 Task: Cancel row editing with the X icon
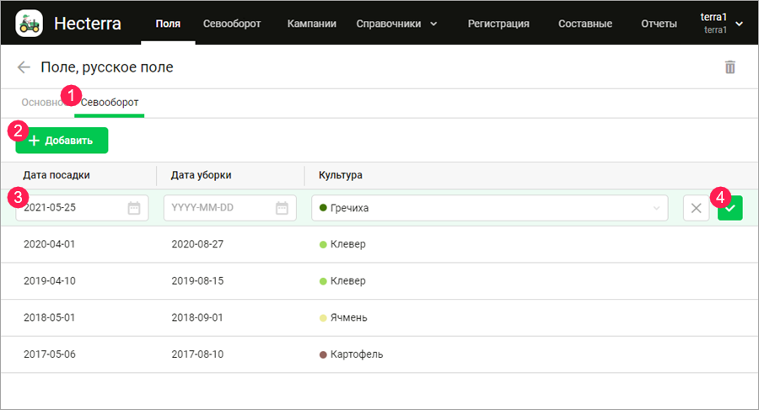(x=696, y=208)
